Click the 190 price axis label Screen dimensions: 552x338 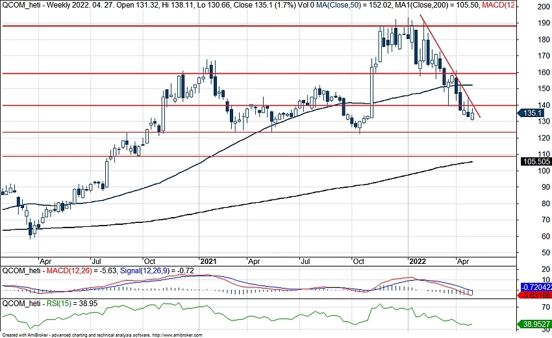[x=544, y=23]
